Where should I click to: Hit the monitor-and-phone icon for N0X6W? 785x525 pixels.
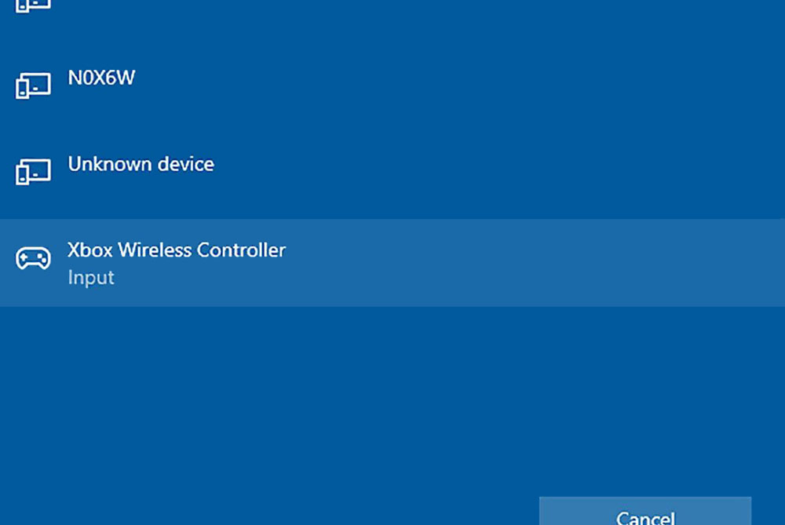click(x=33, y=85)
